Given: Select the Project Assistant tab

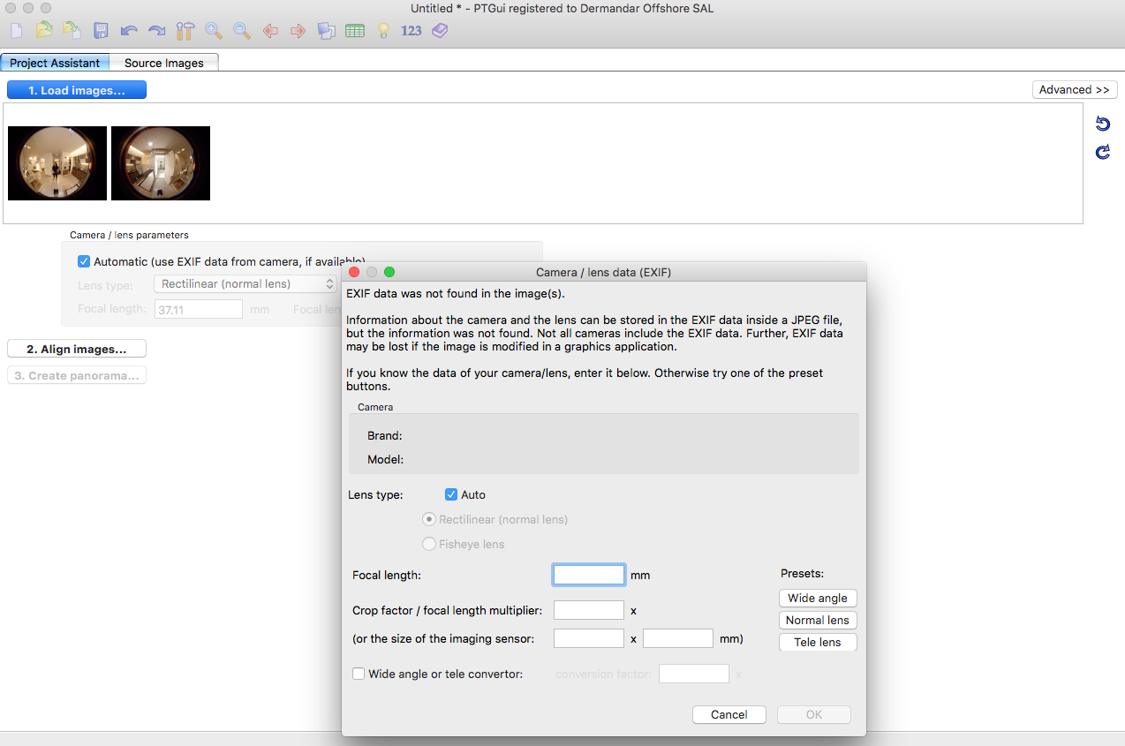Looking at the screenshot, I should click(x=55, y=64).
